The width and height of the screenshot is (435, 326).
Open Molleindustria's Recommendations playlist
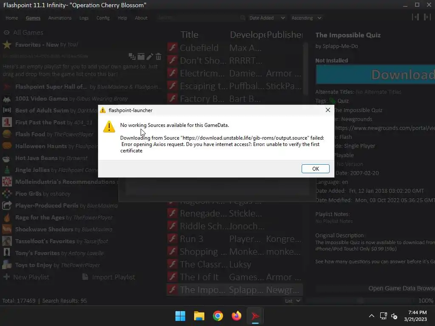pos(59,182)
